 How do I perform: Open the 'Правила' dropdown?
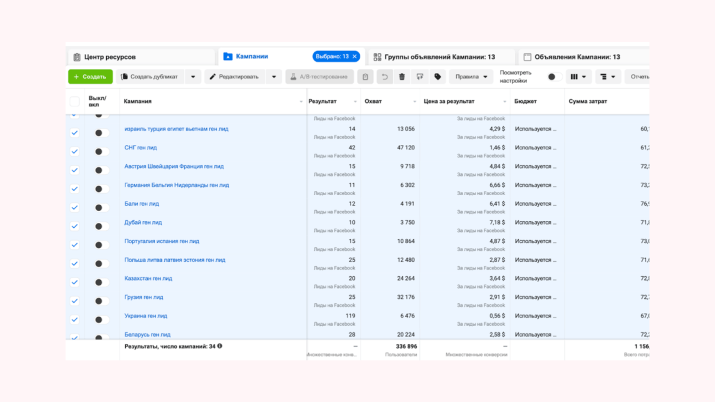(x=471, y=77)
